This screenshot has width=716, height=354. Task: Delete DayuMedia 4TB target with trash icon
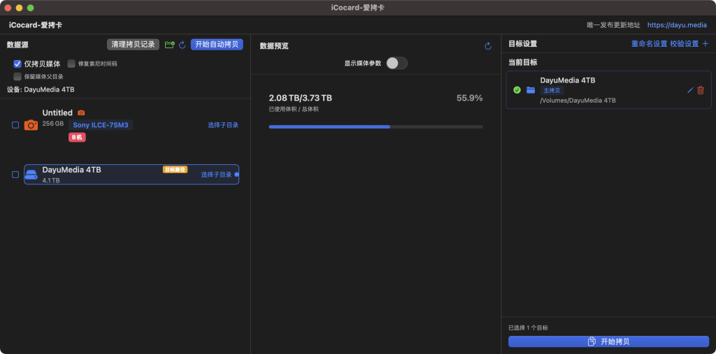(701, 90)
